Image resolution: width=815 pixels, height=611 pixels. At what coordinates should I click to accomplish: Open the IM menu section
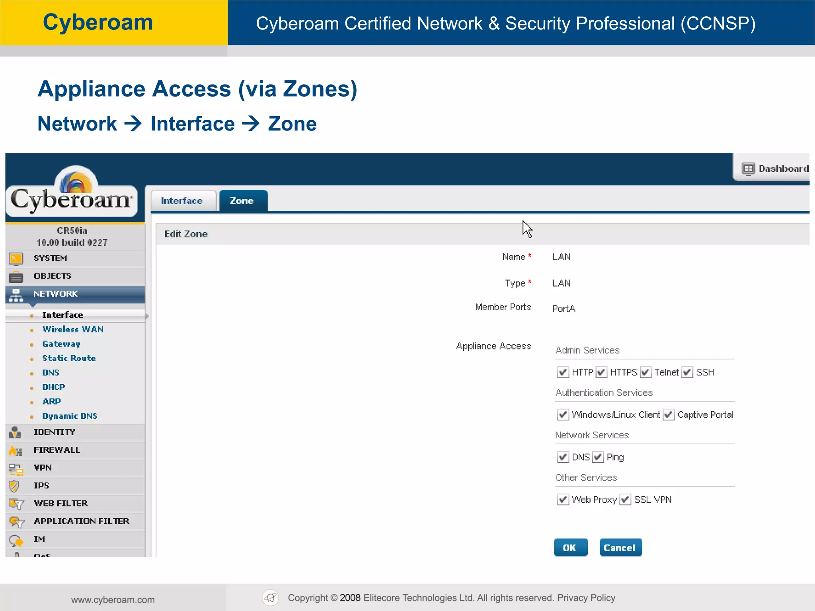pos(75,539)
